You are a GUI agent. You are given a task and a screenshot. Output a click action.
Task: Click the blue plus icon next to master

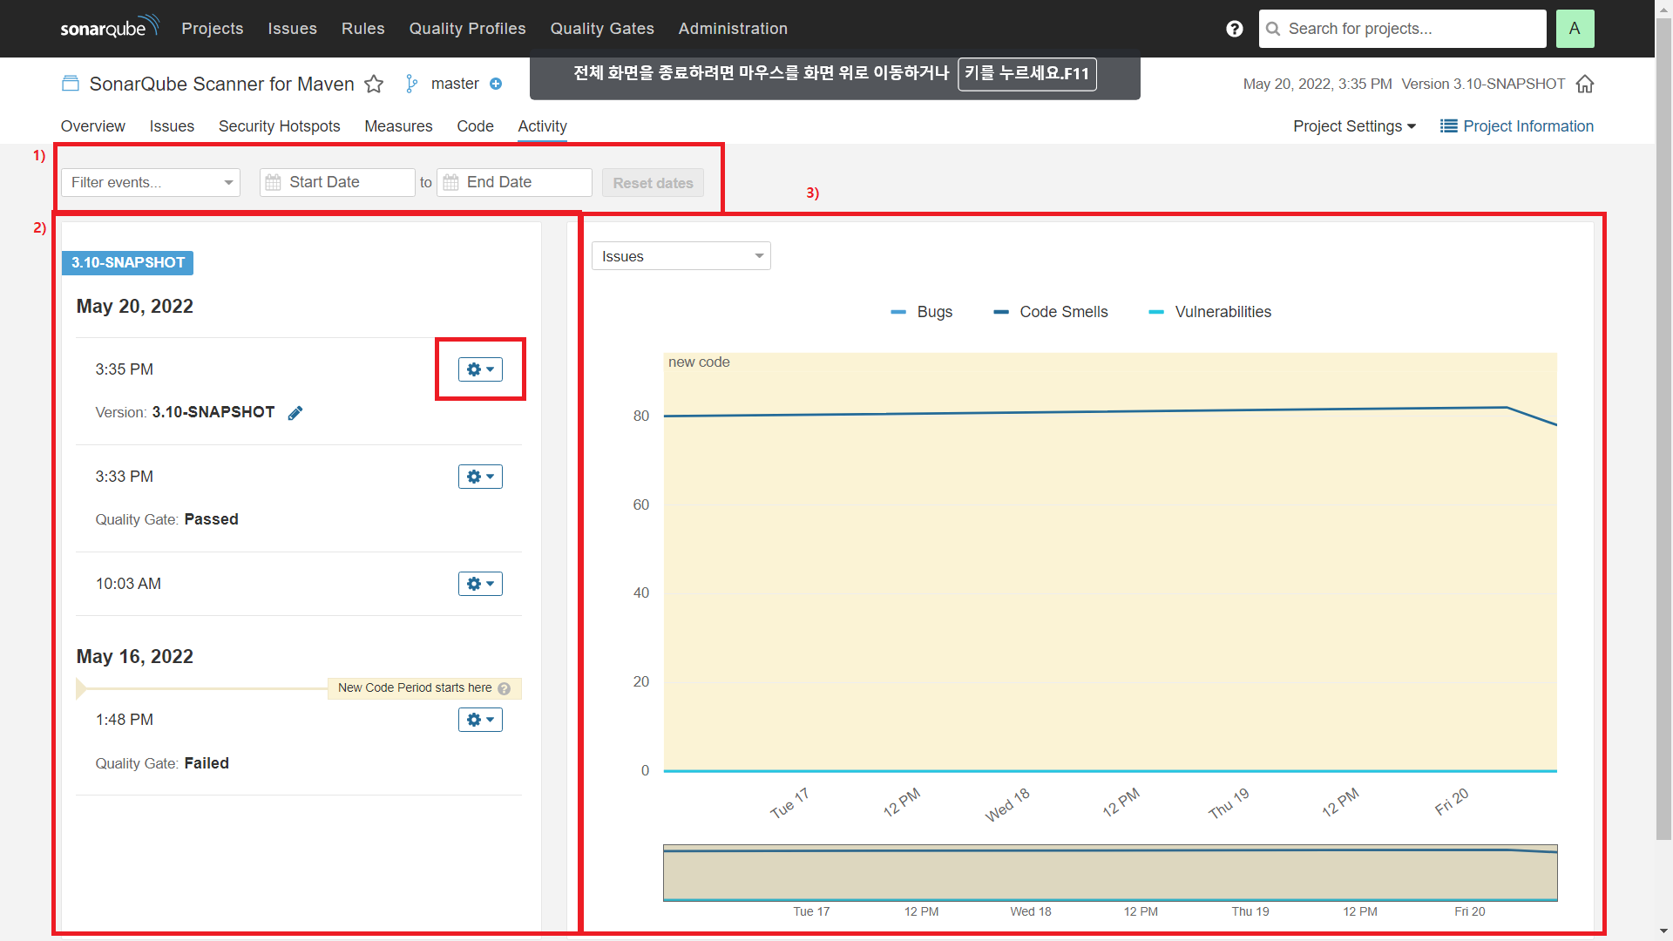click(496, 84)
